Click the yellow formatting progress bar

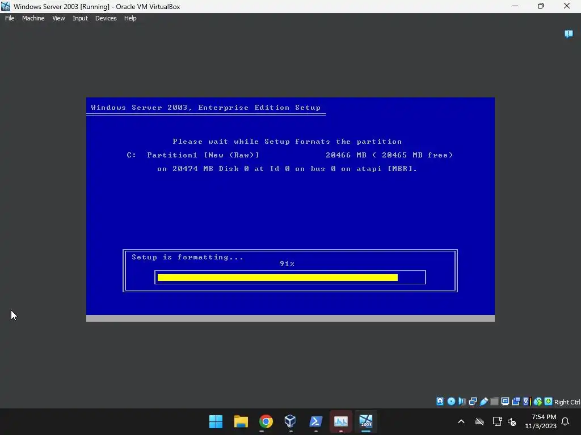pyautogui.click(x=277, y=278)
